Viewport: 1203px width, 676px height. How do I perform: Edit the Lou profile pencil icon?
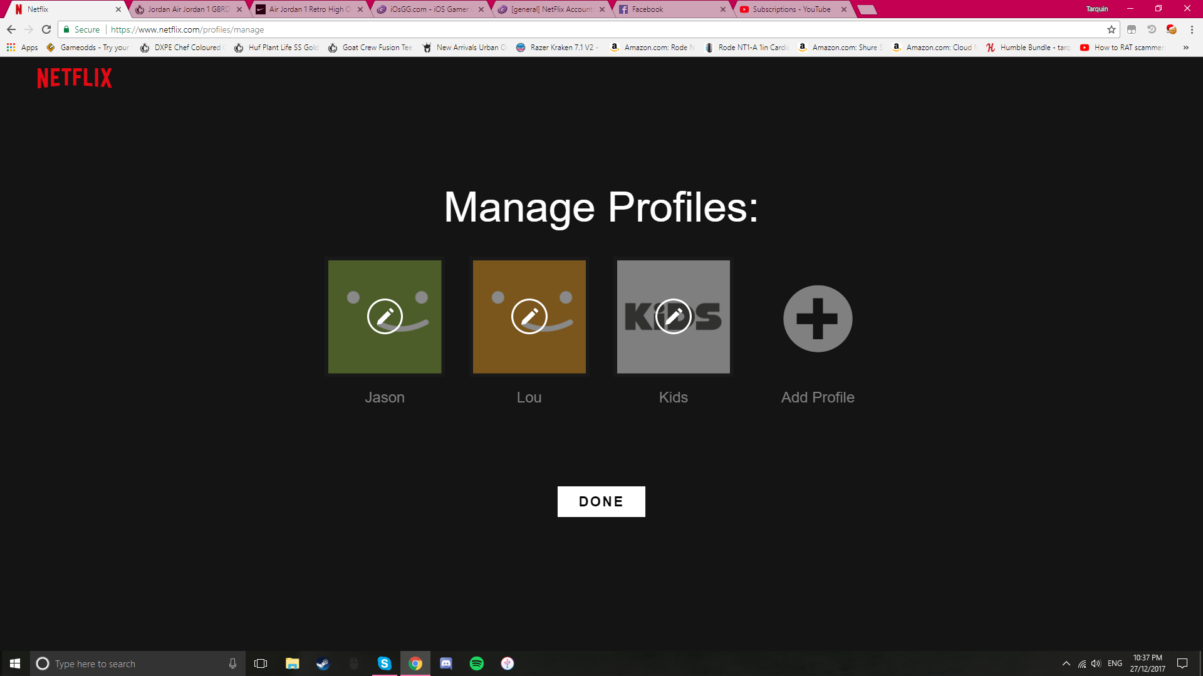coord(529,317)
